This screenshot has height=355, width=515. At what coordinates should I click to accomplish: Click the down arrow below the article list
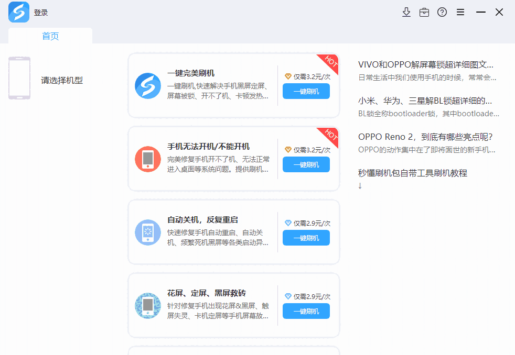tap(360, 185)
